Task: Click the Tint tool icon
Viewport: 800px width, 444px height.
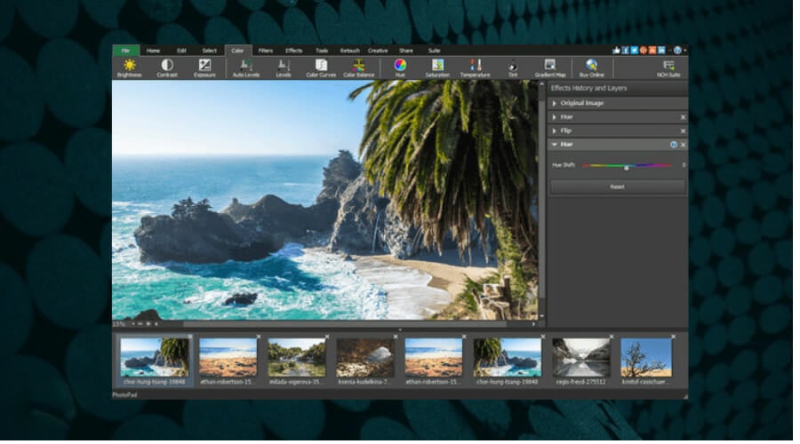Action: pyautogui.click(x=513, y=67)
